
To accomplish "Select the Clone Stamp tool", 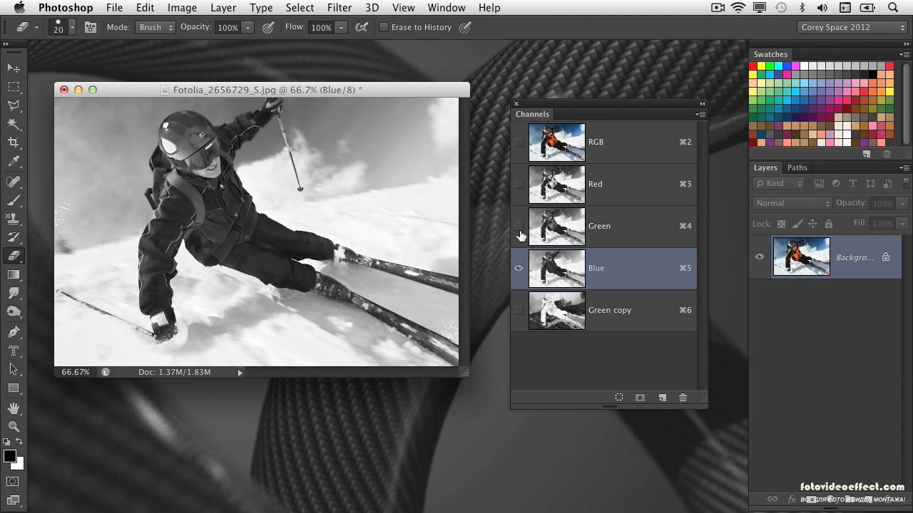I will pos(14,219).
